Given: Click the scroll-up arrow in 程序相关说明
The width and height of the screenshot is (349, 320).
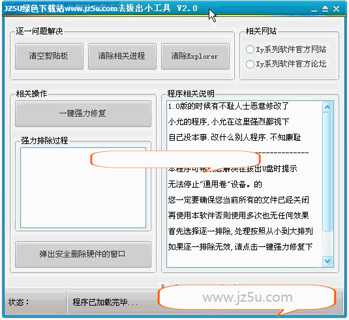Looking at the screenshot, I should coord(327,107).
